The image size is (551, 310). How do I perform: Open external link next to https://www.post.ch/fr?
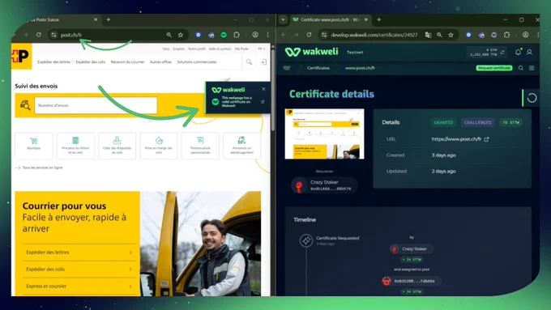pyautogui.click(x=486, y=139)
